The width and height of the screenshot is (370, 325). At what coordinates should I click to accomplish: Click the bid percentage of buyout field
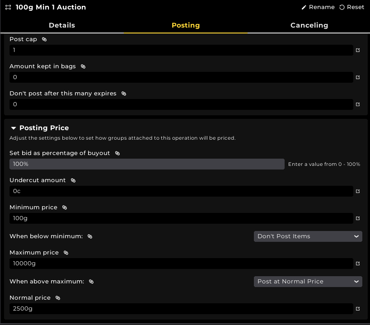(x=147, y=164)
